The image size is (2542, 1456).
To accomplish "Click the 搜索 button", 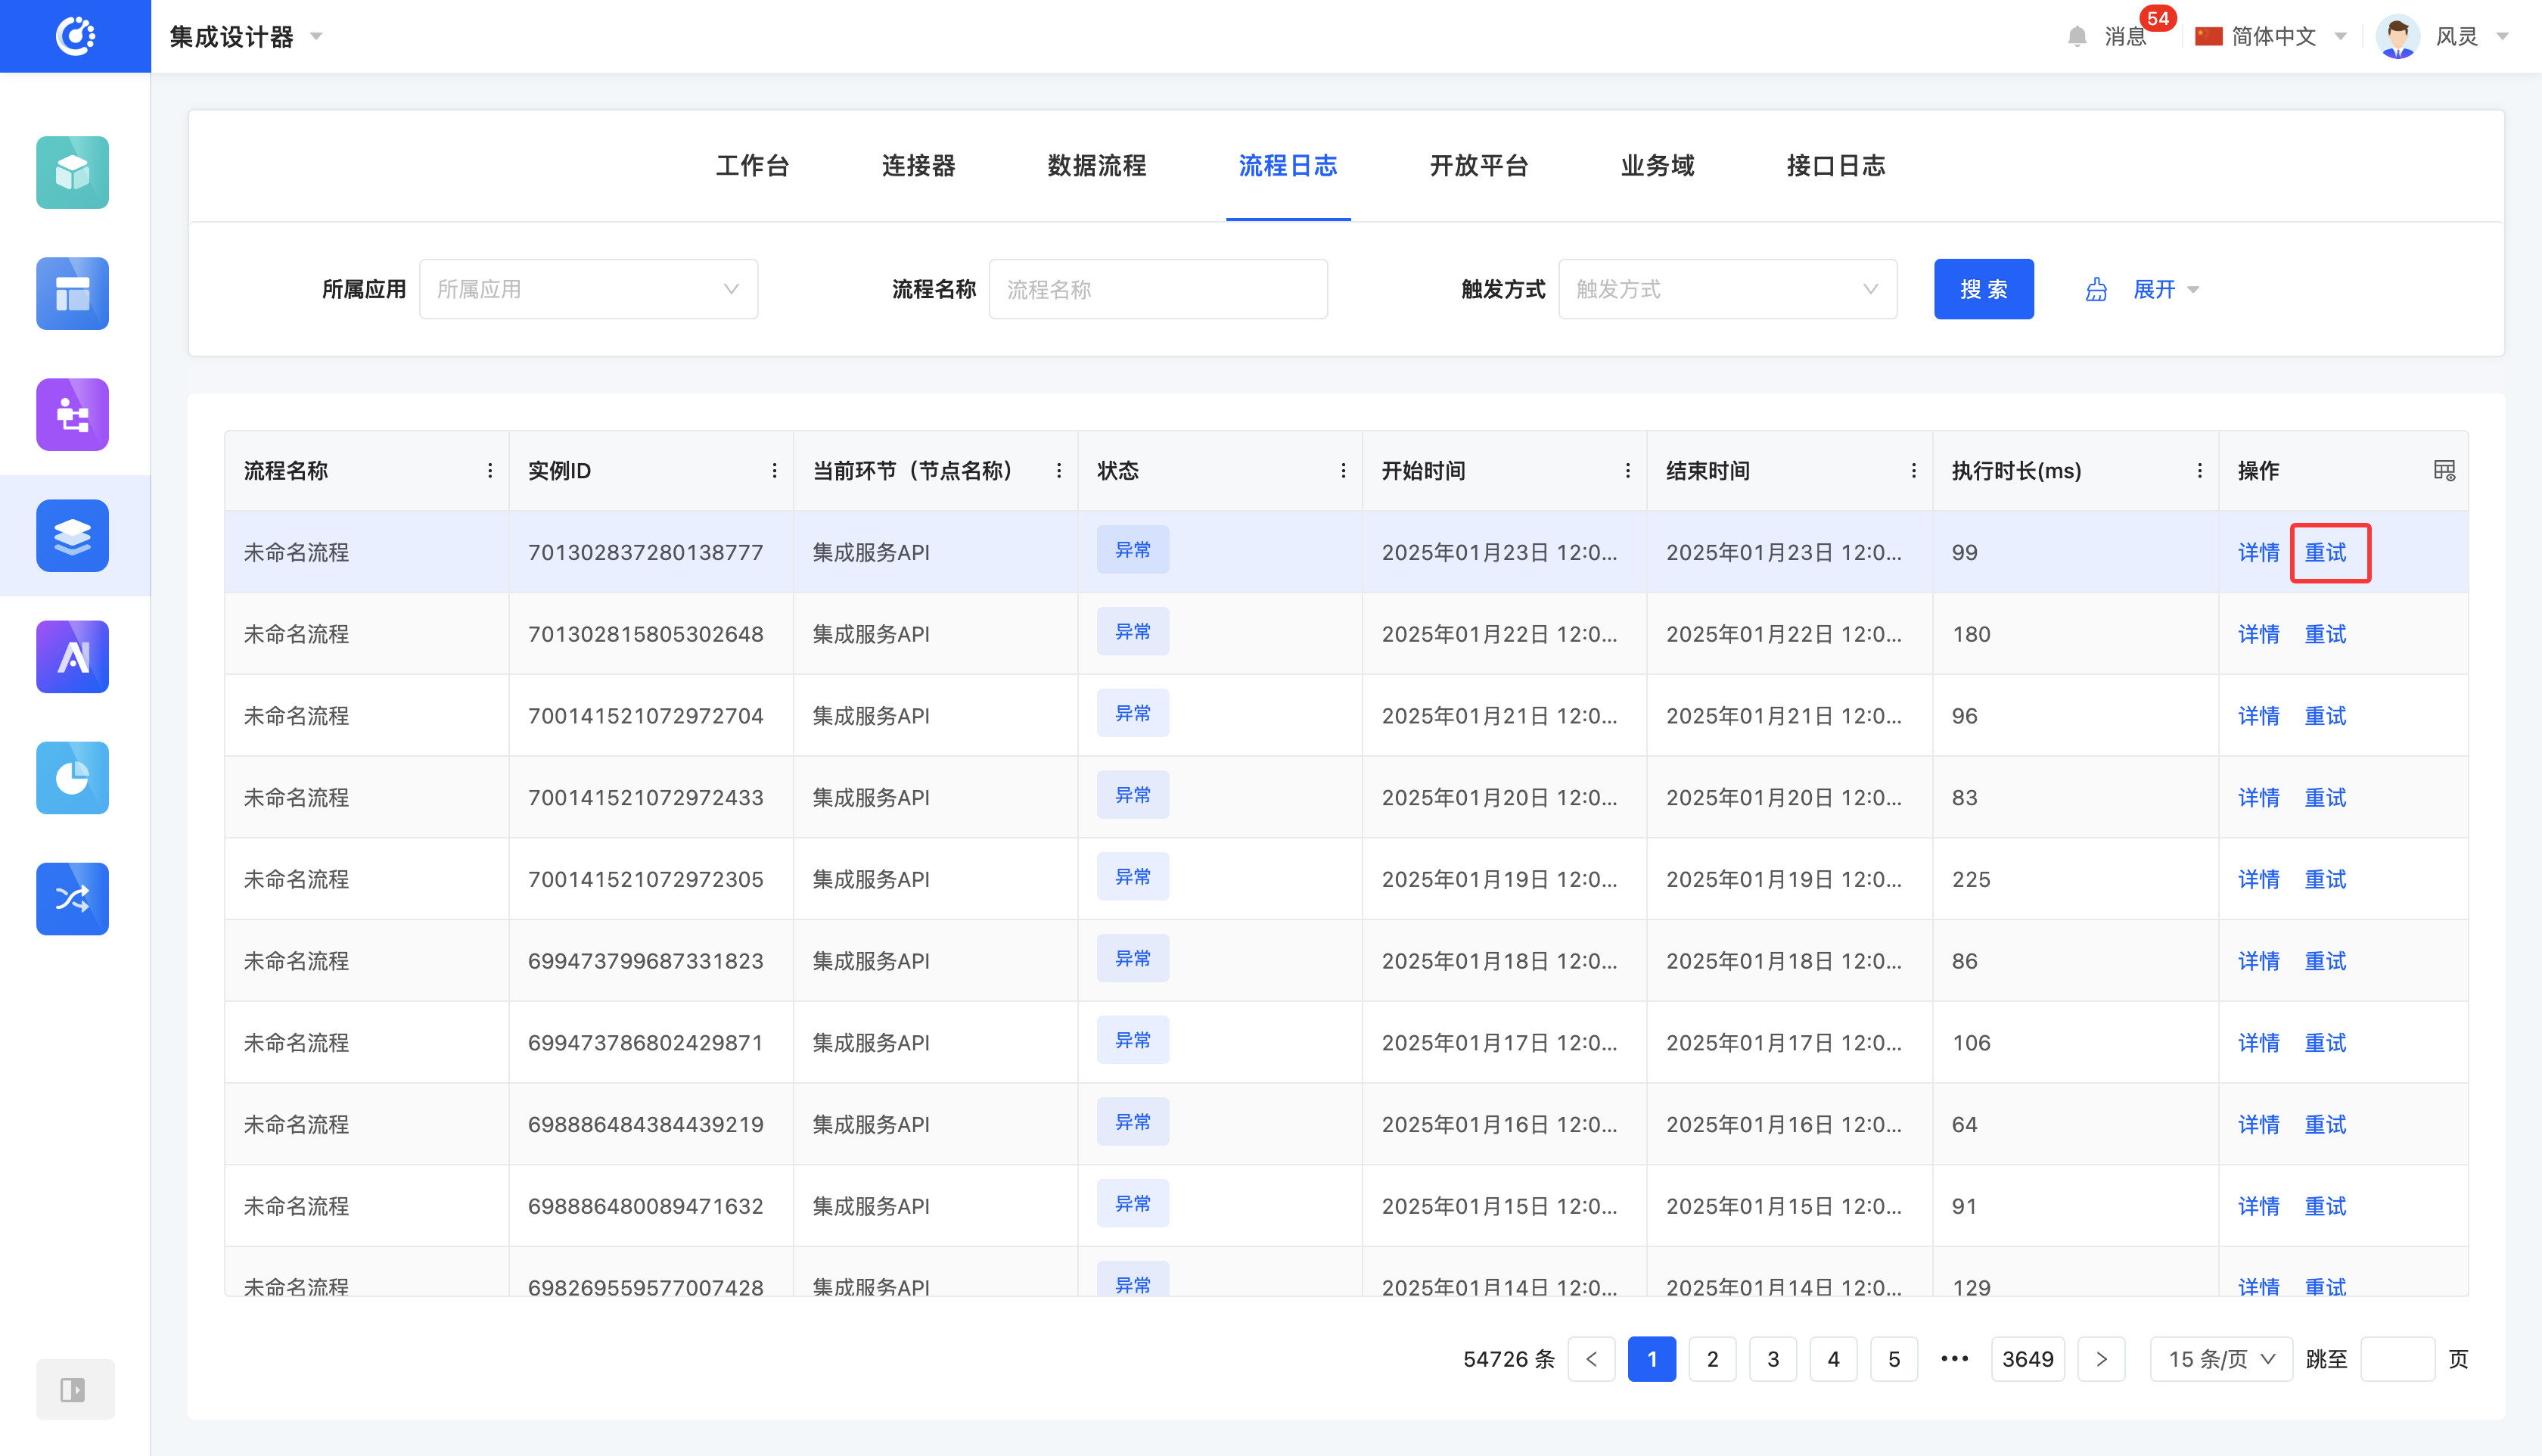I will click(x=1983, y=290).
